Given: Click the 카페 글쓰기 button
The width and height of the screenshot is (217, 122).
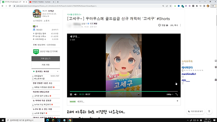Looking at the screenshot, I should [x=46, y=59].
